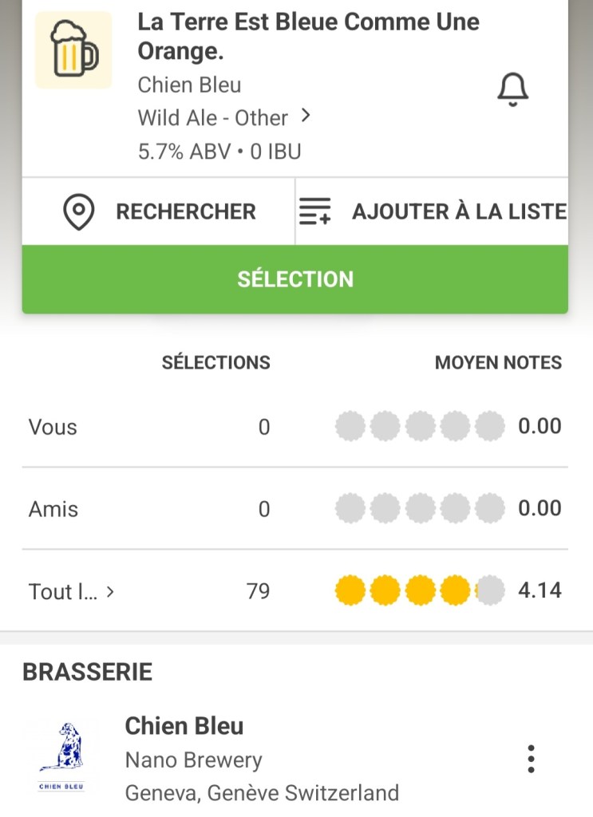593x817 pixels.
Task: Tap the 79 selections count
Action: coord(258,591)
